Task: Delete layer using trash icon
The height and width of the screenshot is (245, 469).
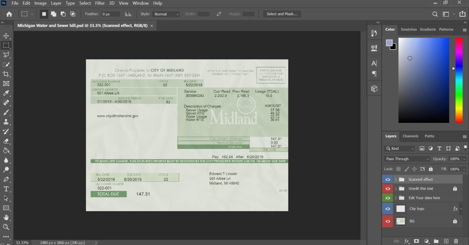Action: pos(456,241)
